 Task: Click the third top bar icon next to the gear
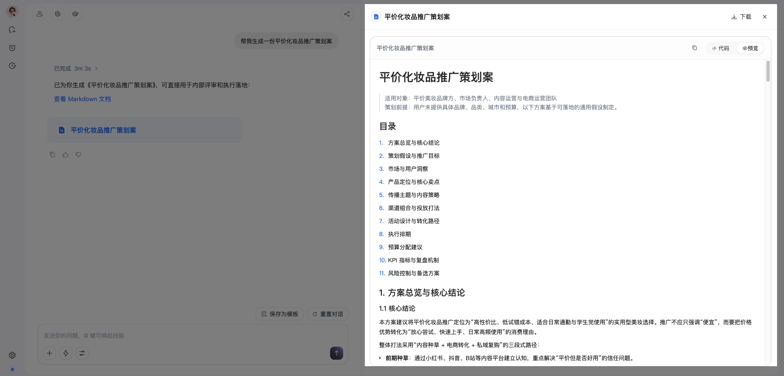(76, 14)
